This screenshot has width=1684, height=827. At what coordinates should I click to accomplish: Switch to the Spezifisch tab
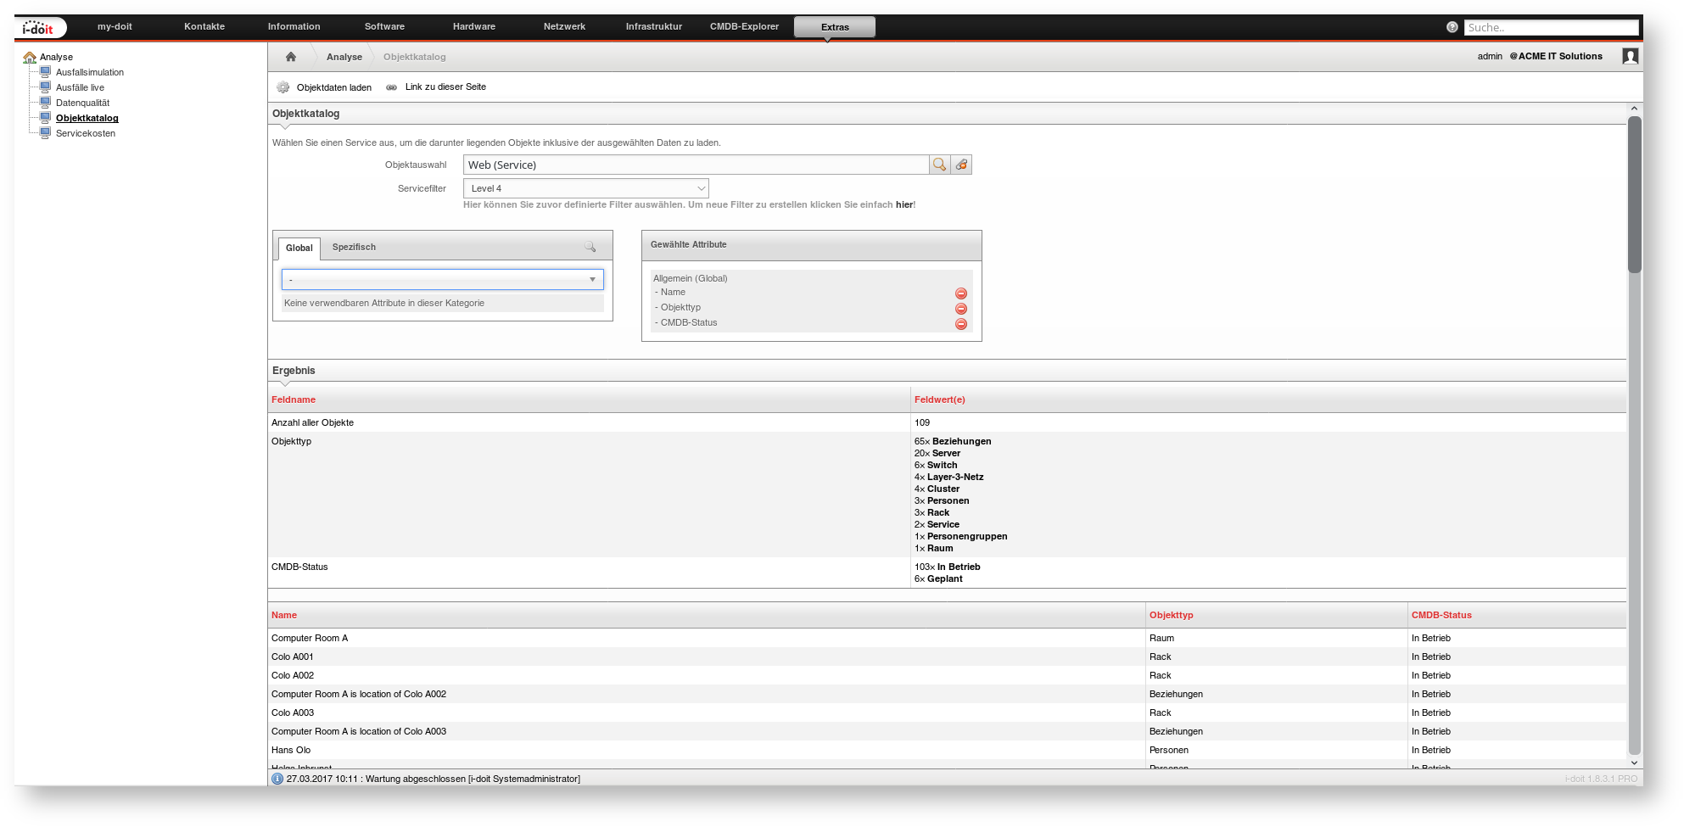354,247
